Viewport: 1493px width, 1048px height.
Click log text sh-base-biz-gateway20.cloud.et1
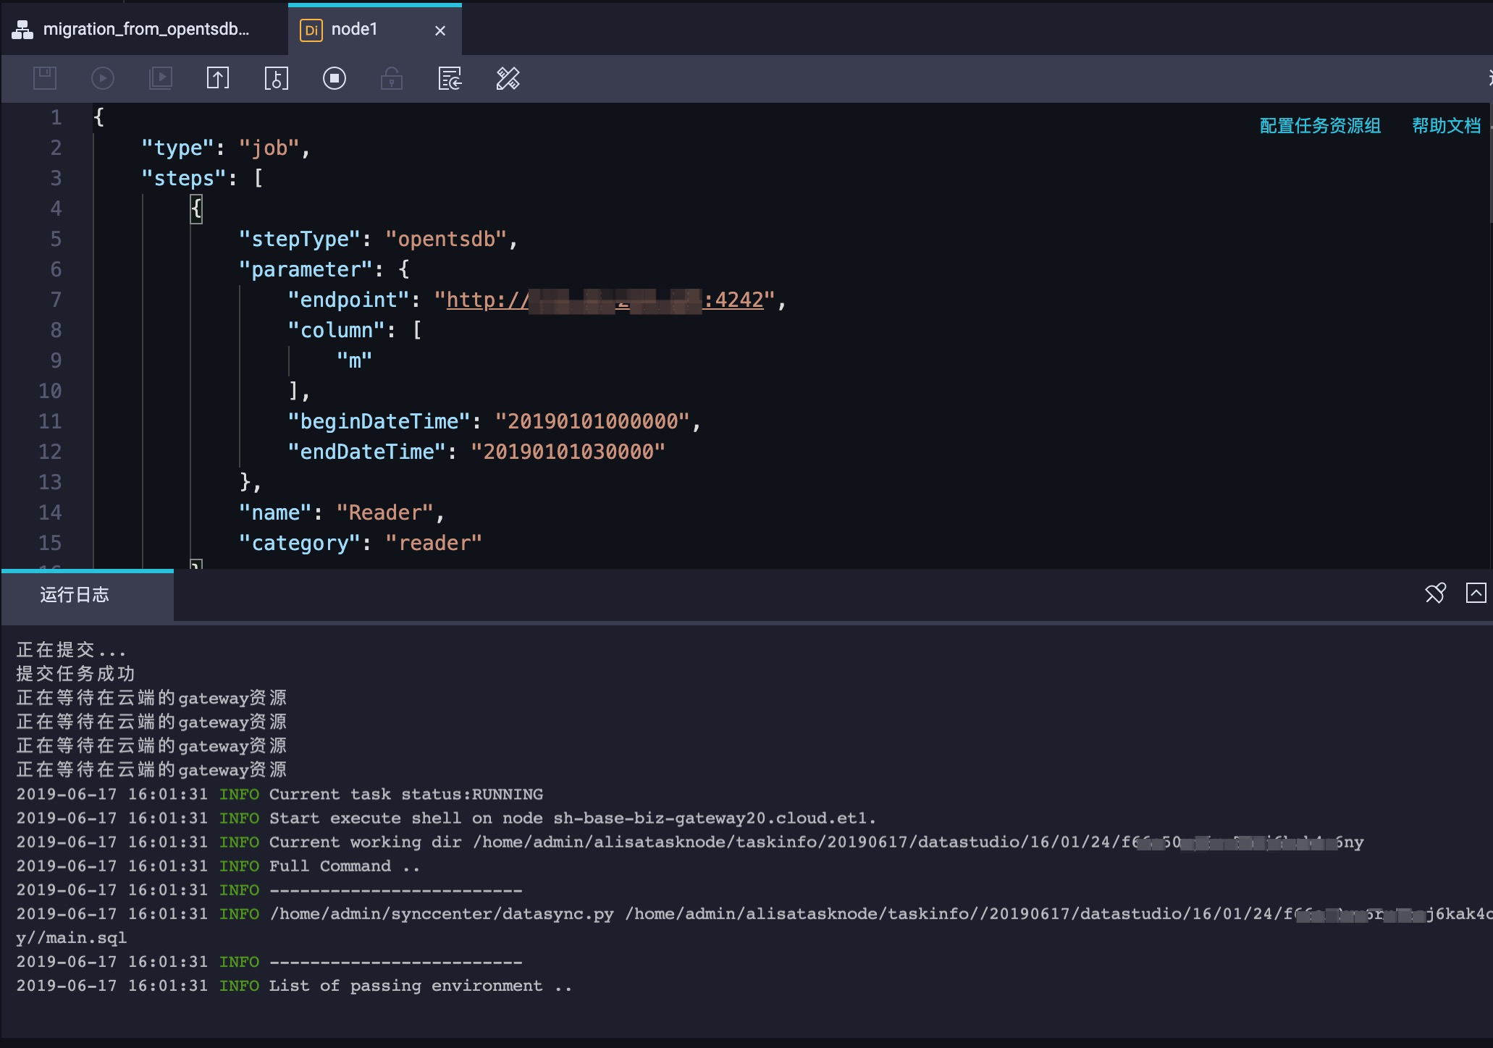(x=715, y=818)
